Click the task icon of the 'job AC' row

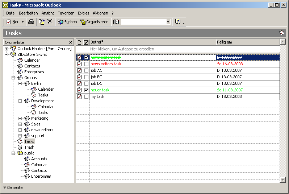pyautogui.click(x=79, y=70)
